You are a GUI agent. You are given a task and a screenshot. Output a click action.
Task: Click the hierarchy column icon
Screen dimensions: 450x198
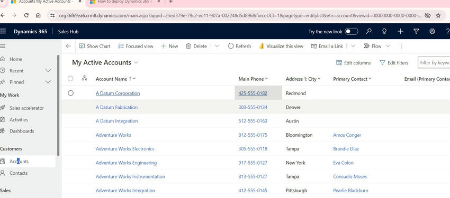point(84,78)
